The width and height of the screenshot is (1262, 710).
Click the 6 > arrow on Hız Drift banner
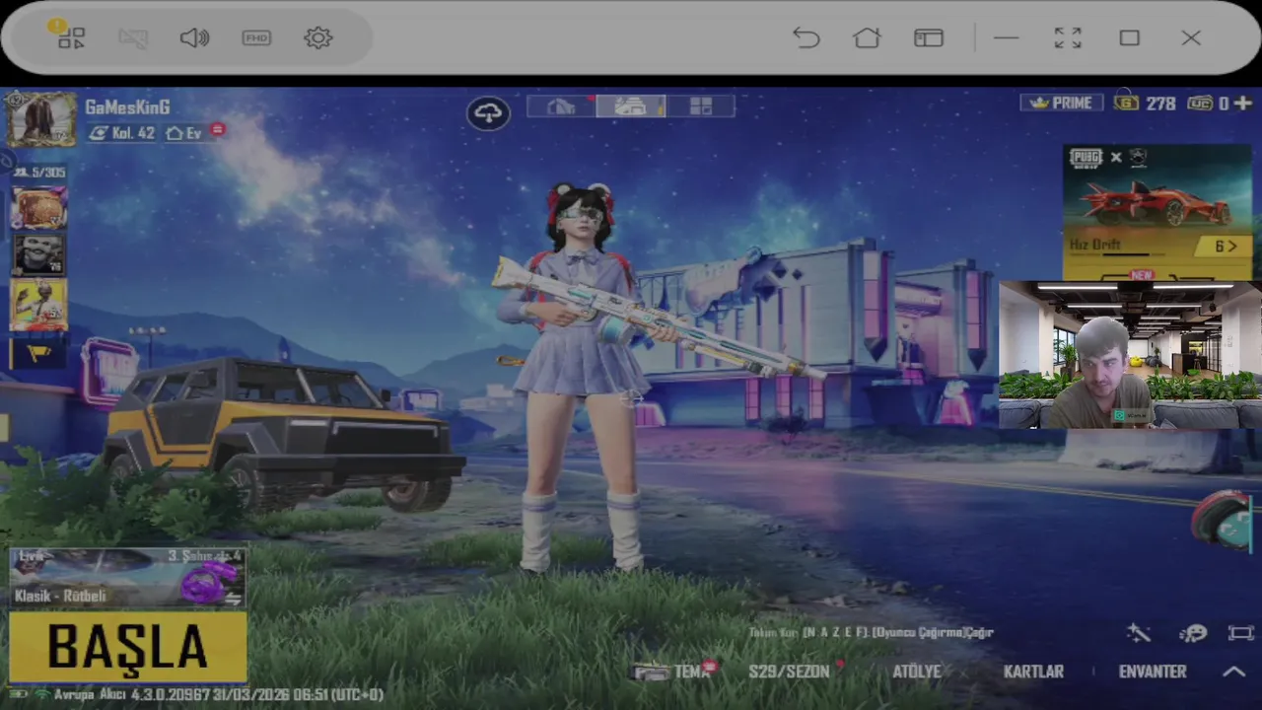[x=1226, y=246]
